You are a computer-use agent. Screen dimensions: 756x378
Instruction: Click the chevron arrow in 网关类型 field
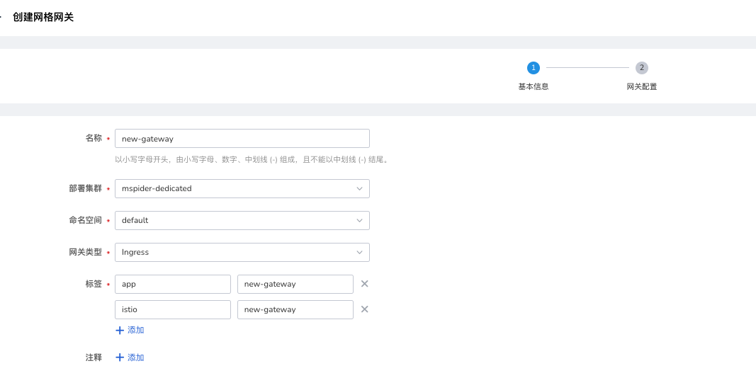pos(359,252)
